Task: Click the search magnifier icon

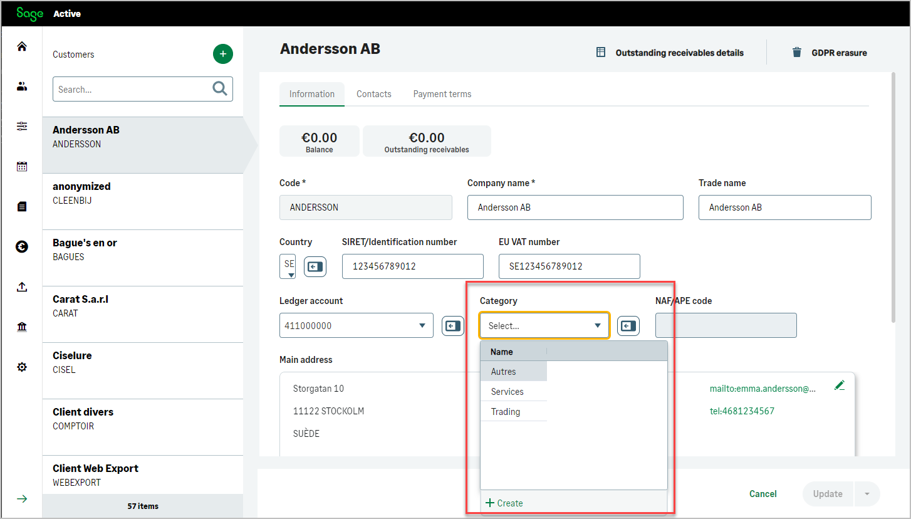Action: pos(220,89)
